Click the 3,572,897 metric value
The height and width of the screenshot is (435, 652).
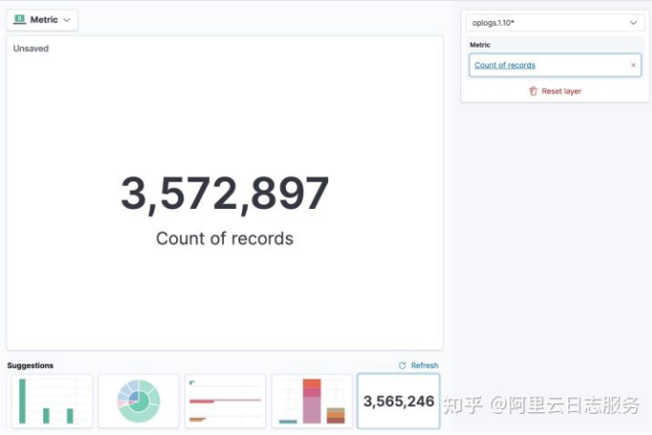click(225, 194)
